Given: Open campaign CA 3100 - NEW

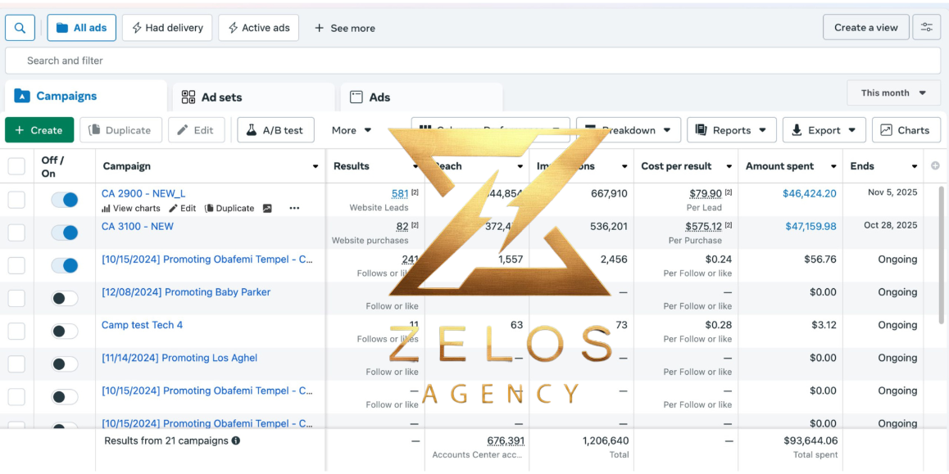Looking at the screenshot, I should [x=138, y=226].
